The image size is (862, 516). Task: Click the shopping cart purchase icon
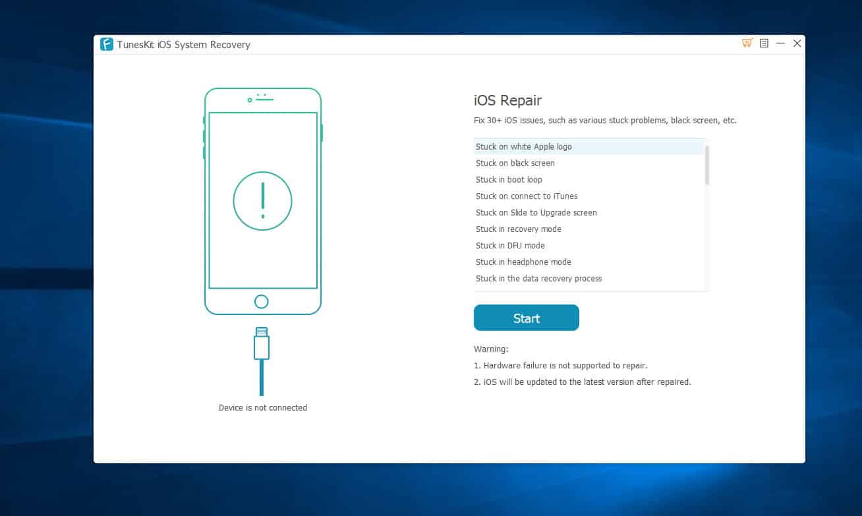747,43
